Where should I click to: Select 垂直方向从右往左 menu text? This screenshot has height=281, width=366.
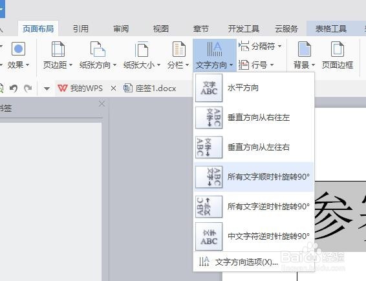click(259, 118)
